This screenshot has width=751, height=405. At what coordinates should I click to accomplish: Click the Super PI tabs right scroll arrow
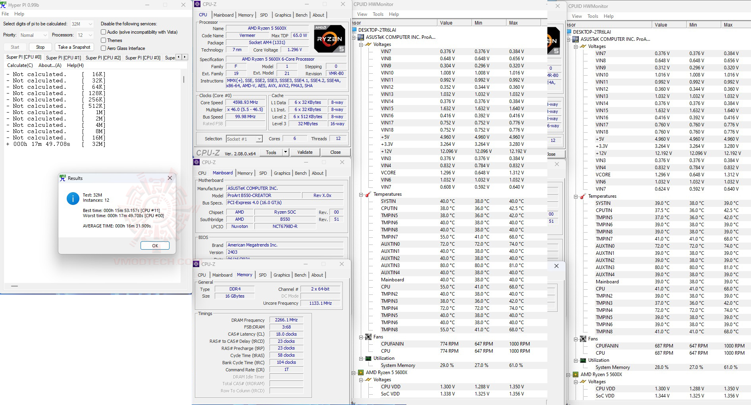[185, 57]
